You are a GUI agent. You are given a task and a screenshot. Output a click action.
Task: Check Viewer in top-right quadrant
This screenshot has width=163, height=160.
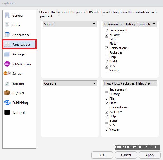[107, 70]
